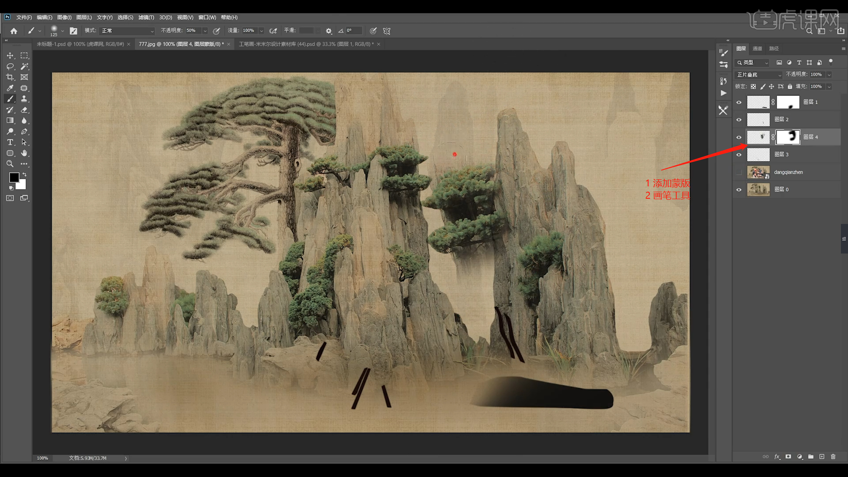The height and width of the screenshot is (477, 848).
Task: Select the Move tool
Action: (x=10, y=56)
